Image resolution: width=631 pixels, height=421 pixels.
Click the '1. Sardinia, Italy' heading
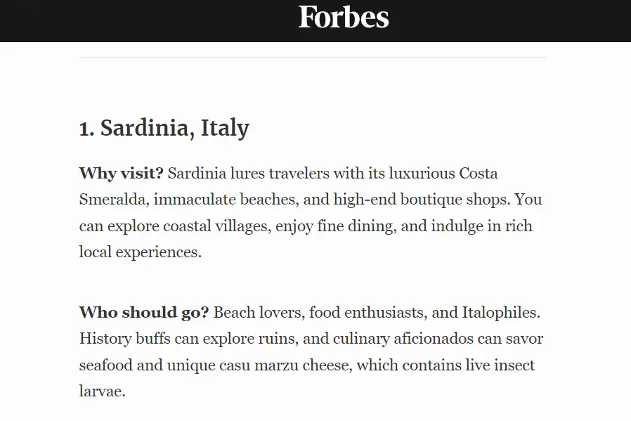(164, 128)
